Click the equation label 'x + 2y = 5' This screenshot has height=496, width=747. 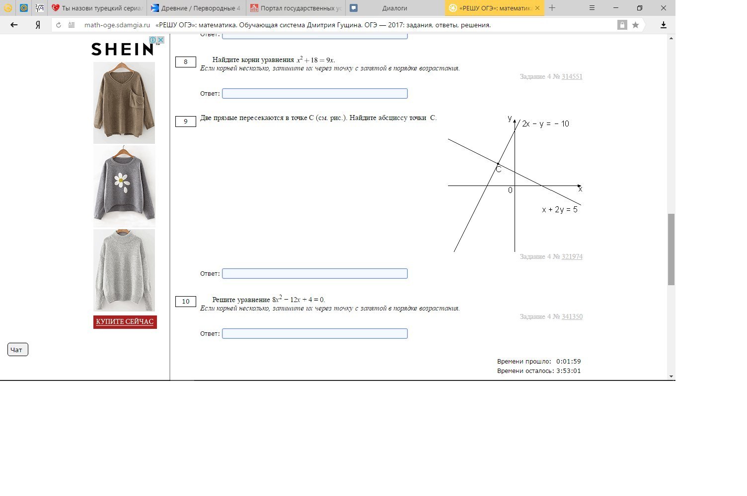coord(560,210)
